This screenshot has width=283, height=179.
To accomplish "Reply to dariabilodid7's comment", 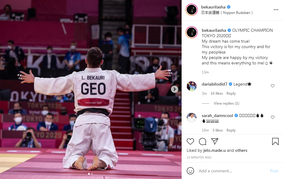I will pyautogui.click(x=231, y=93).
